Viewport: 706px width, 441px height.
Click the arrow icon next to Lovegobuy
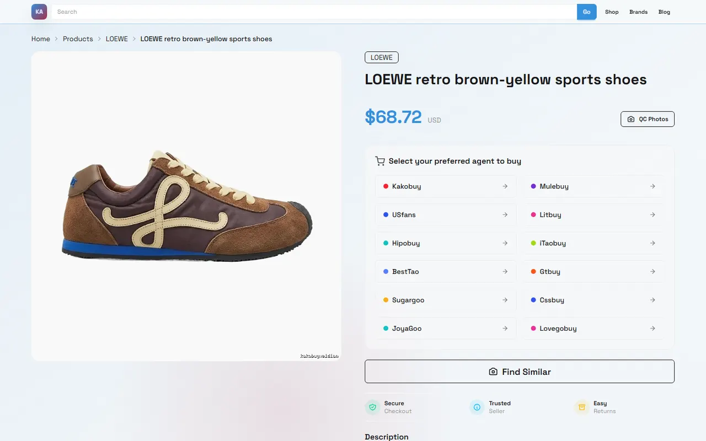pyautogui.click(x=652, y=329)
